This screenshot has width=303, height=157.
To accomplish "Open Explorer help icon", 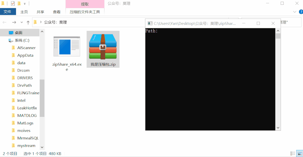I will [301, 12].
